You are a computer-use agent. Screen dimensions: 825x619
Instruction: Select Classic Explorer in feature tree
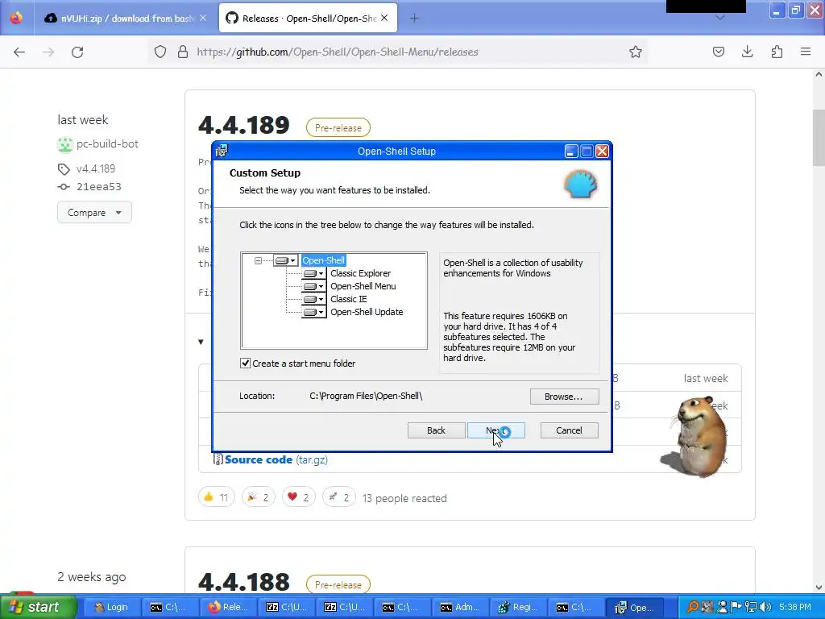click(360, 273)
